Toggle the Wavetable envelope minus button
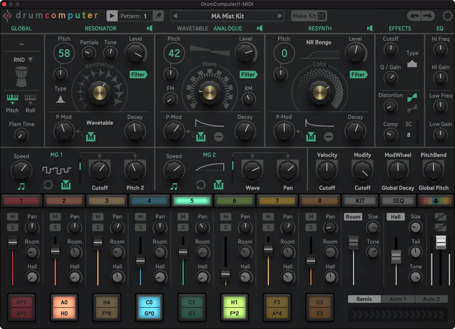Image resolution: width=455 pixels, height=329 pixels. [x=218, y=137]
